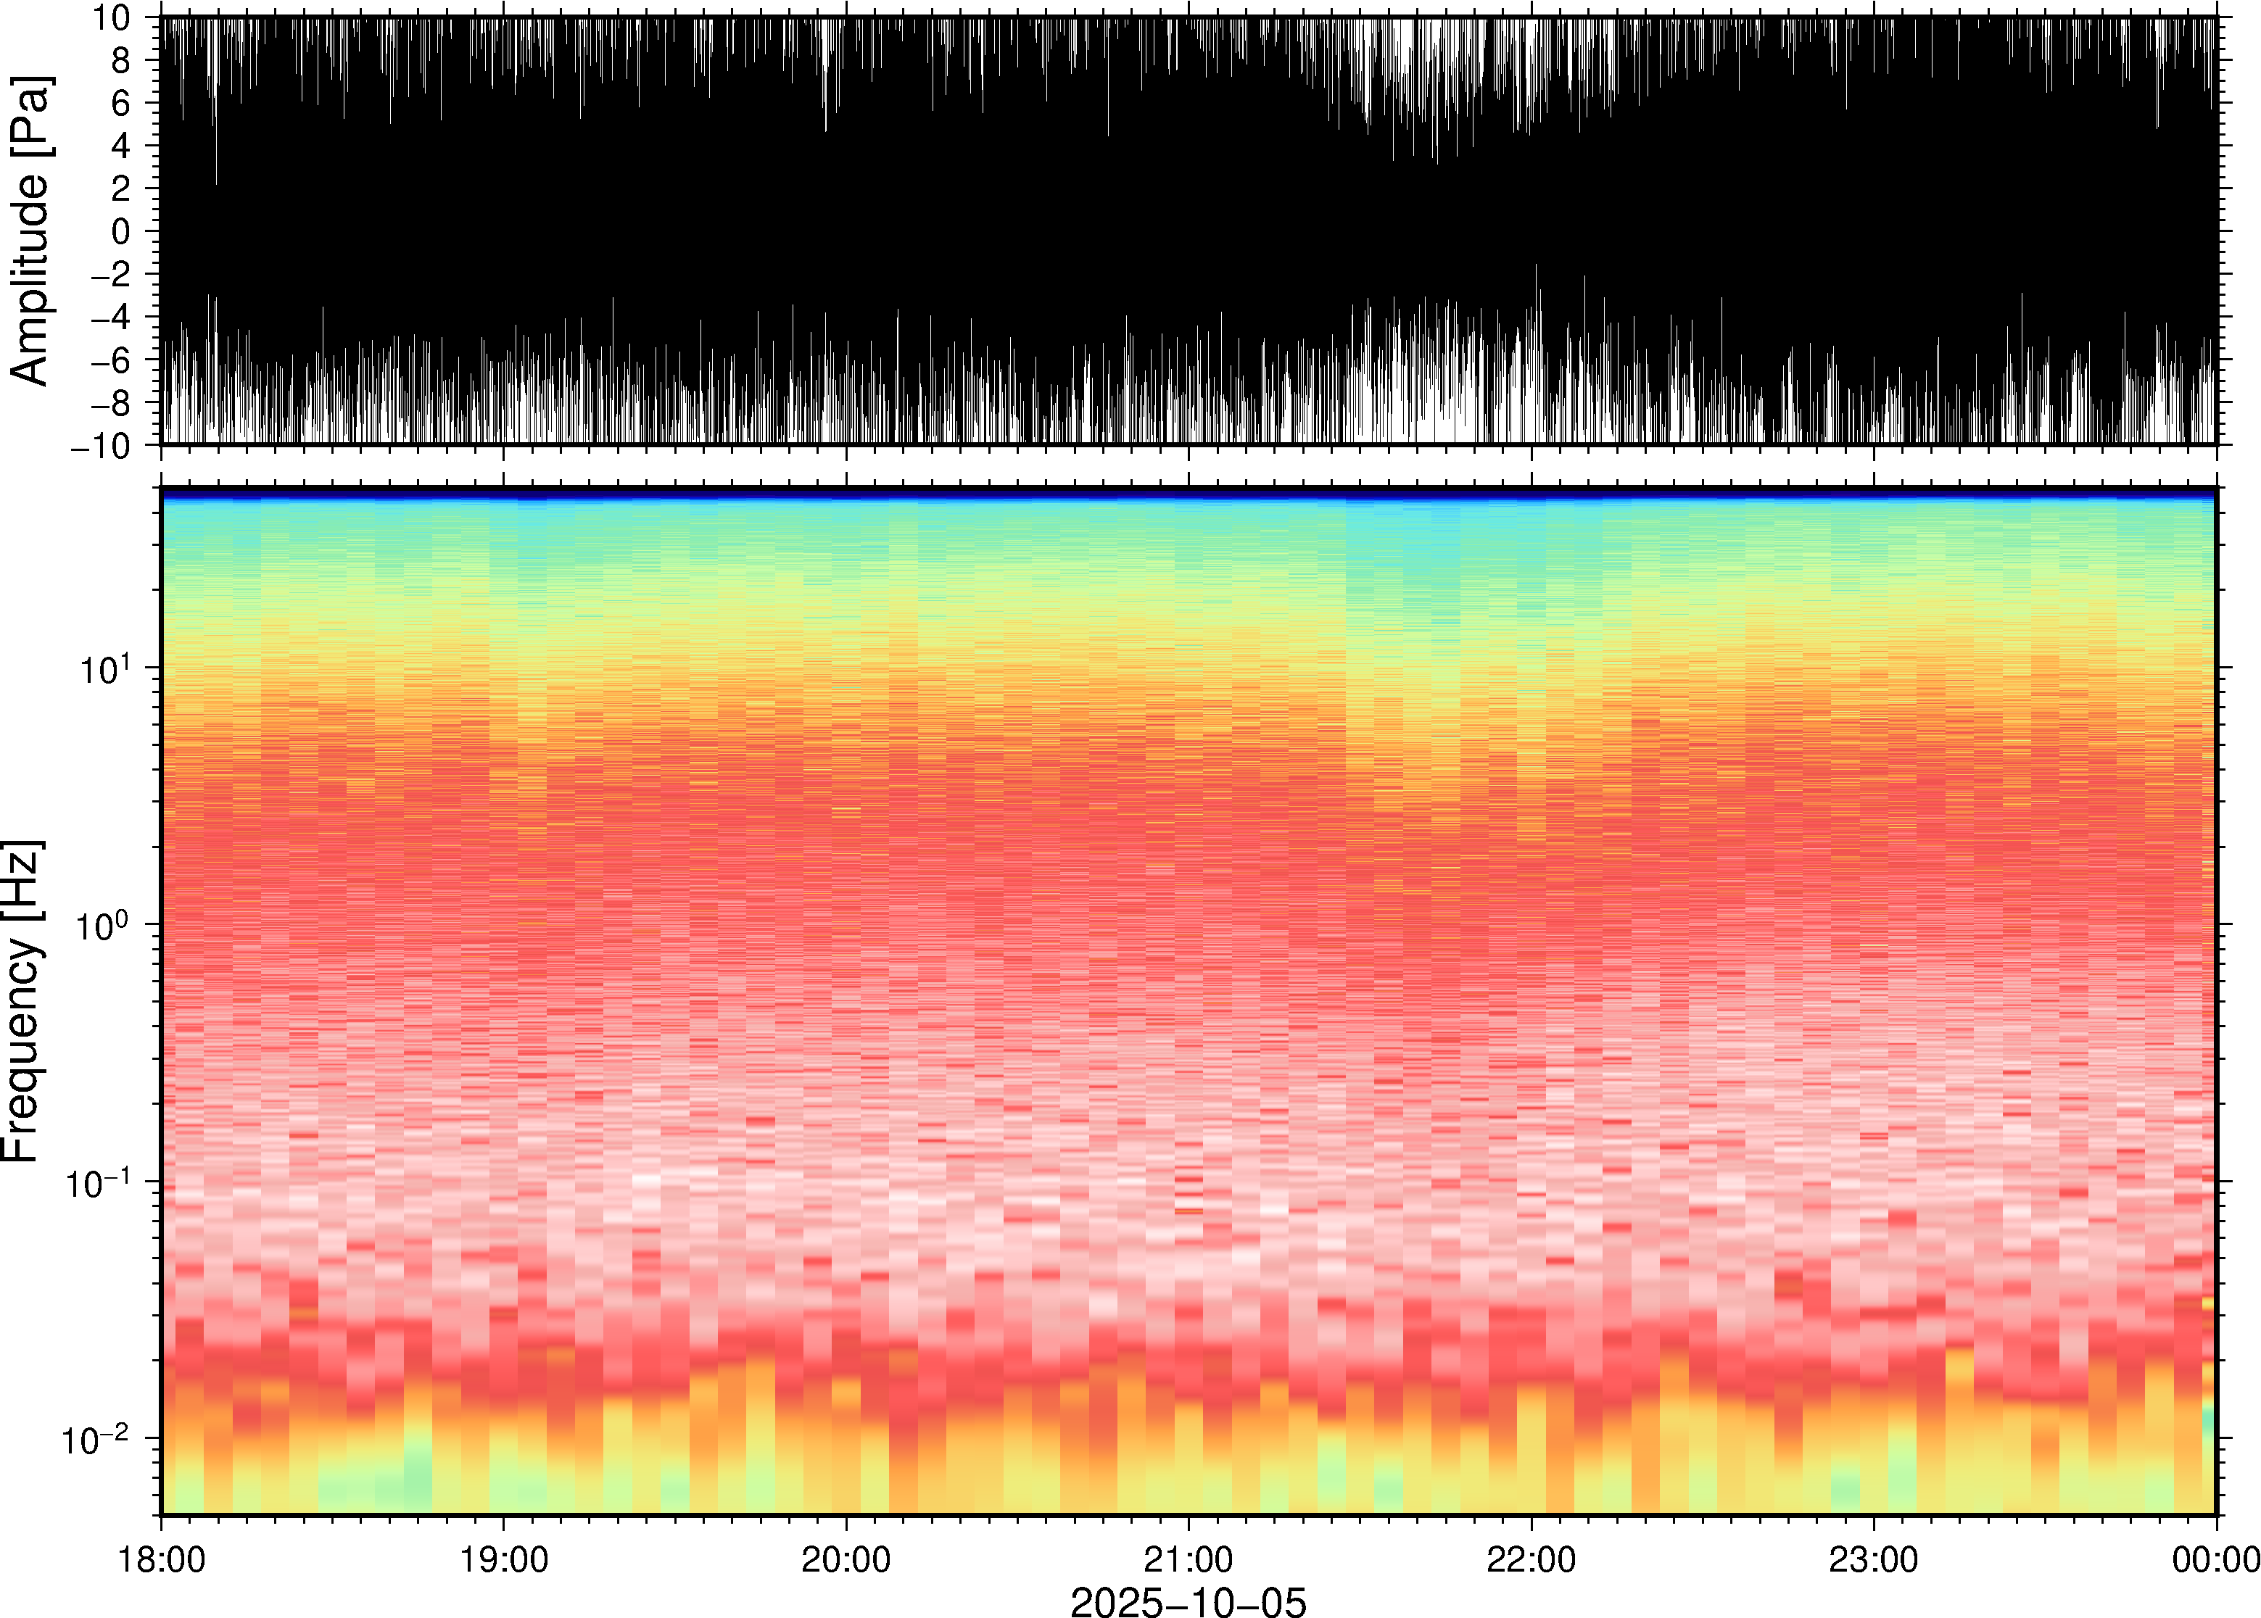Click the 22:00 time axis label
This screenshot has width=2261, height=1618.
[1531, 1559]
